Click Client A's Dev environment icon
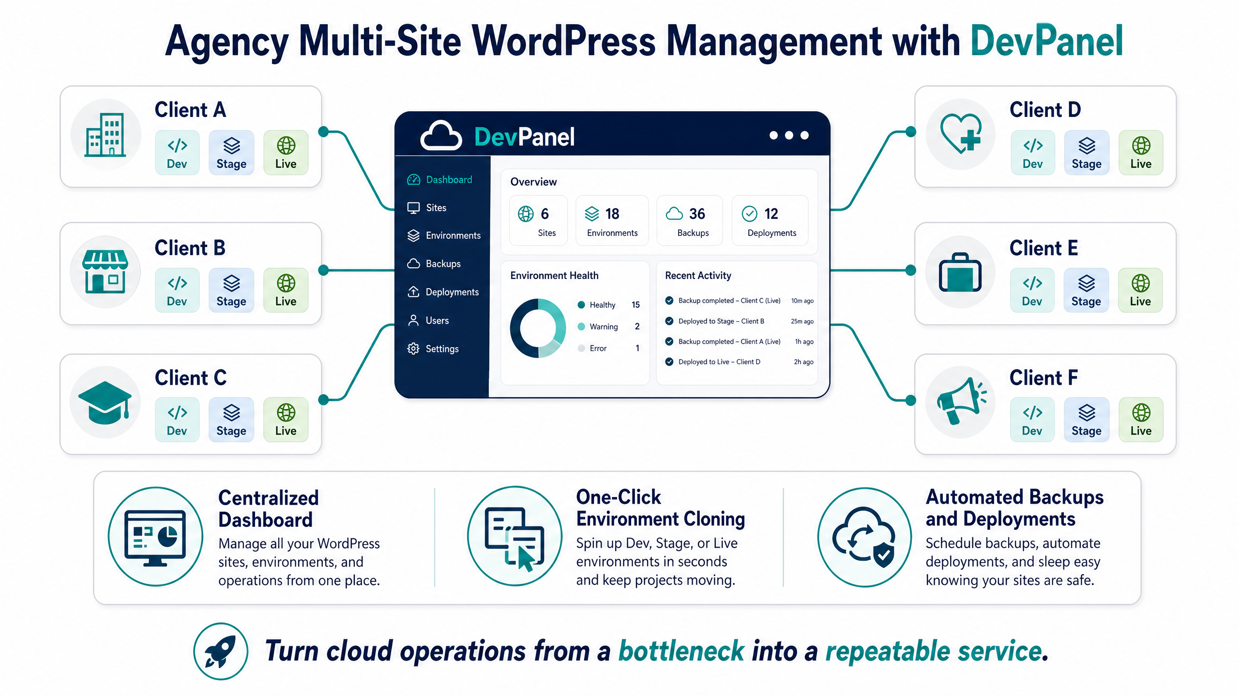Image resolution: width=1239 pixels, height=696 pixels. tap(177, 153)
